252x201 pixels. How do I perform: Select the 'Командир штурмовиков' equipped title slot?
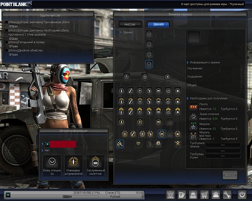[74, 165]
